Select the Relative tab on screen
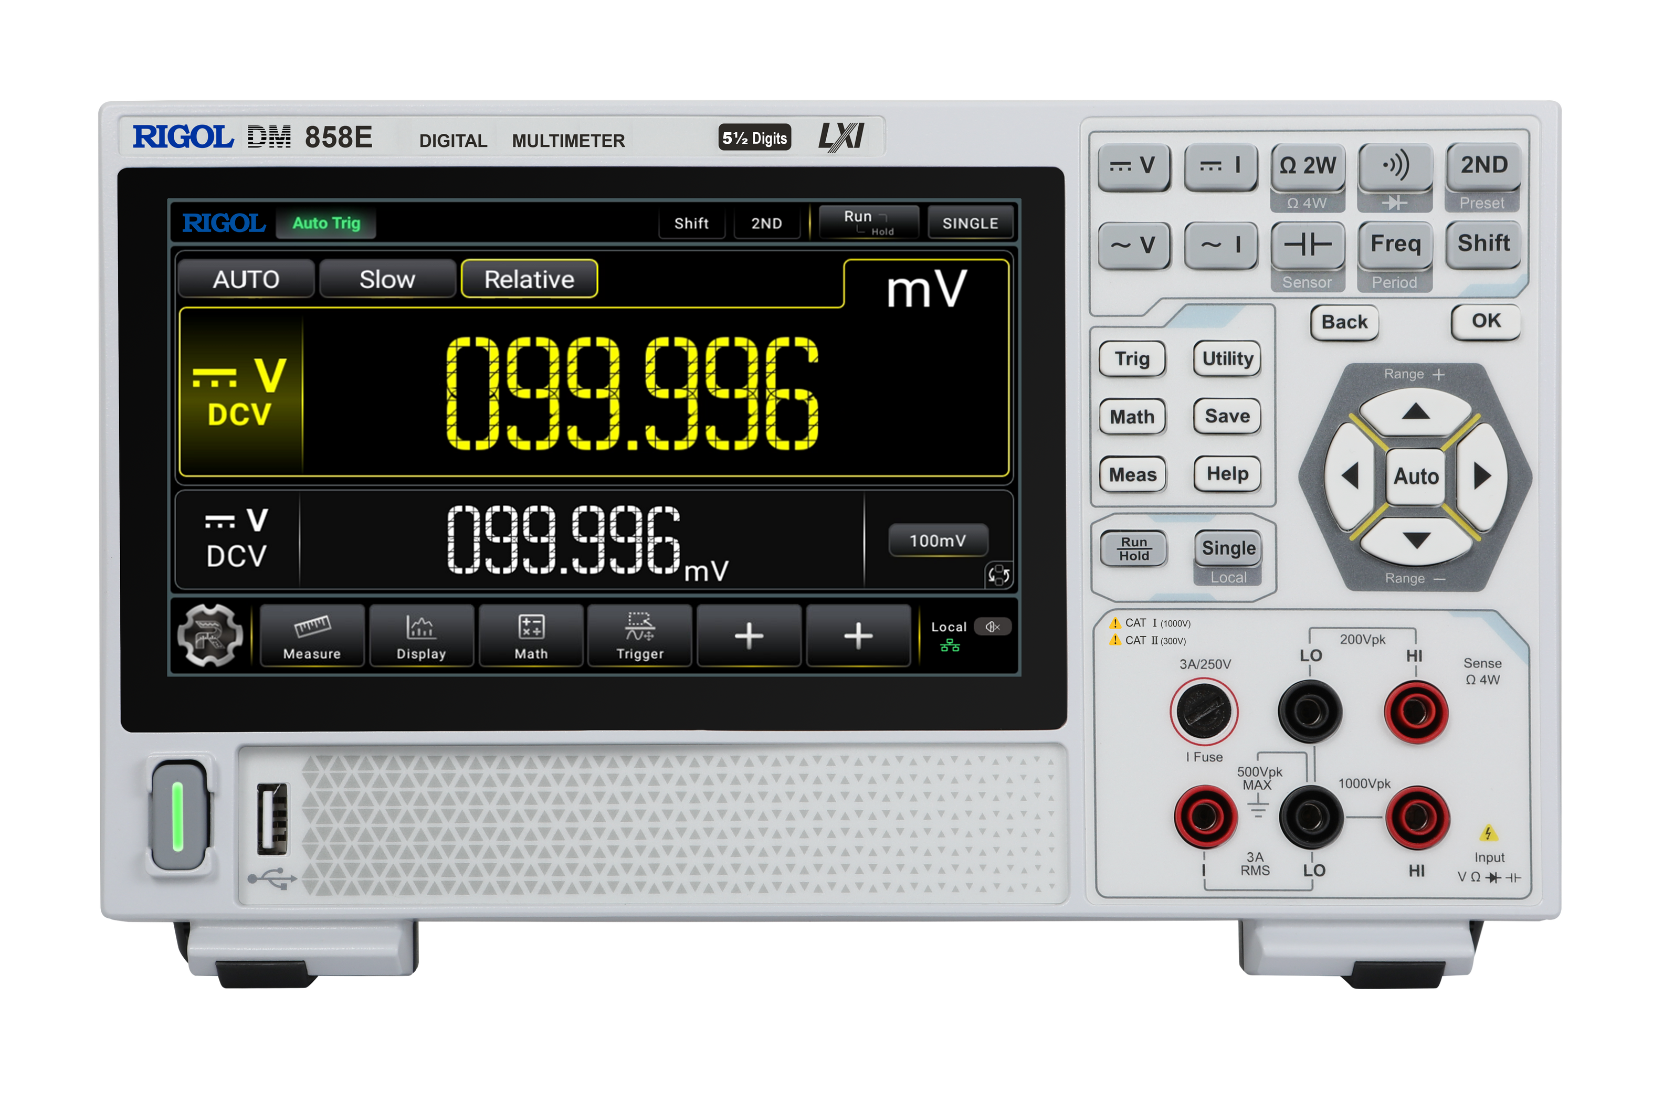The image size is (1653, 1102). (529, 279)
